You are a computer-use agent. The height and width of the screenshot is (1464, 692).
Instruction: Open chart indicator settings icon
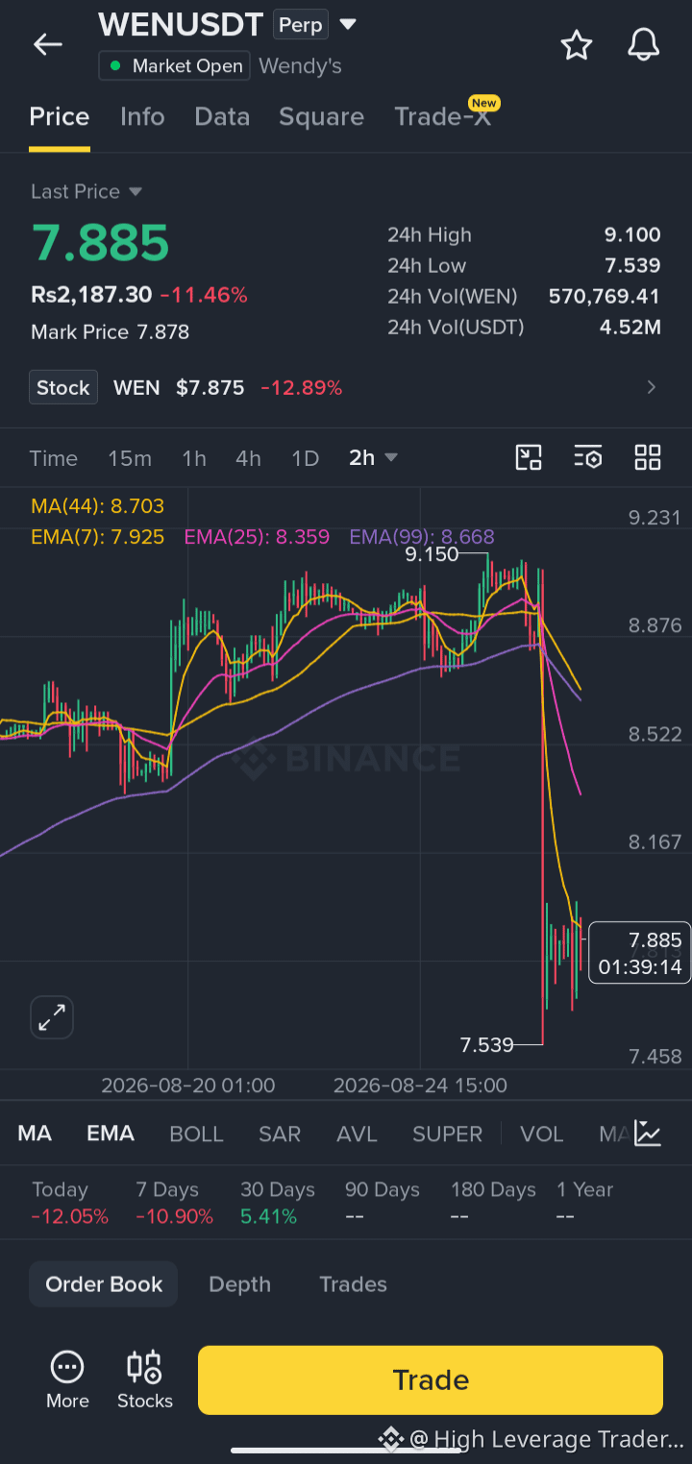point(587,457)
